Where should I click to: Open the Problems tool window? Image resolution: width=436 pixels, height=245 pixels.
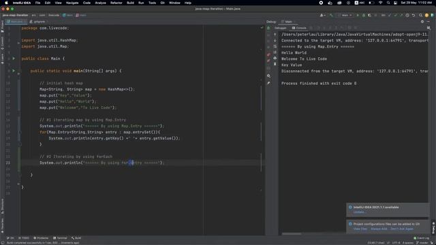point(41,238)
